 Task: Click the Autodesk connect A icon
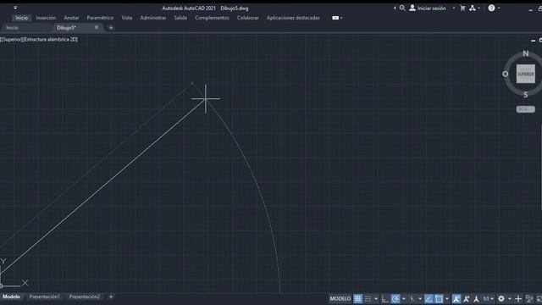pyautogui.click(x=473, y=8)
